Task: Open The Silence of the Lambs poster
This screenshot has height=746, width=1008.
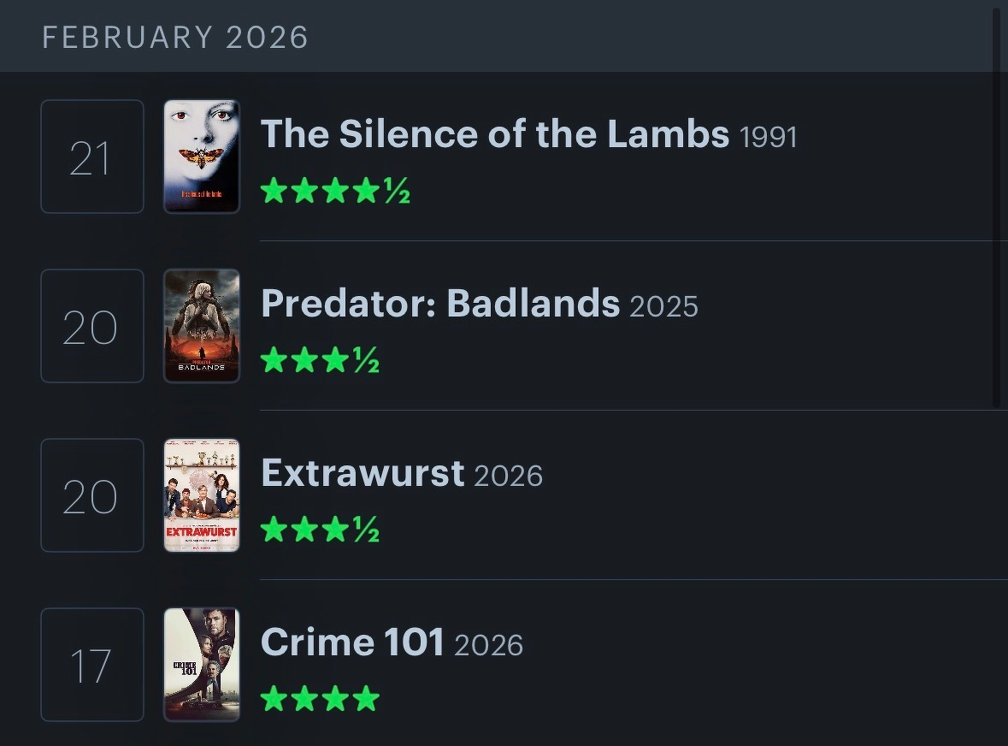Action: tap(202, 157)
